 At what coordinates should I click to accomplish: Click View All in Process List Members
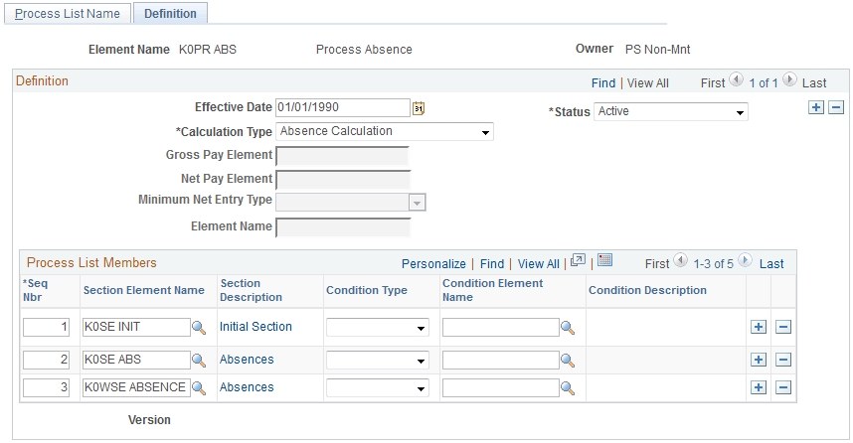(539, 264)
